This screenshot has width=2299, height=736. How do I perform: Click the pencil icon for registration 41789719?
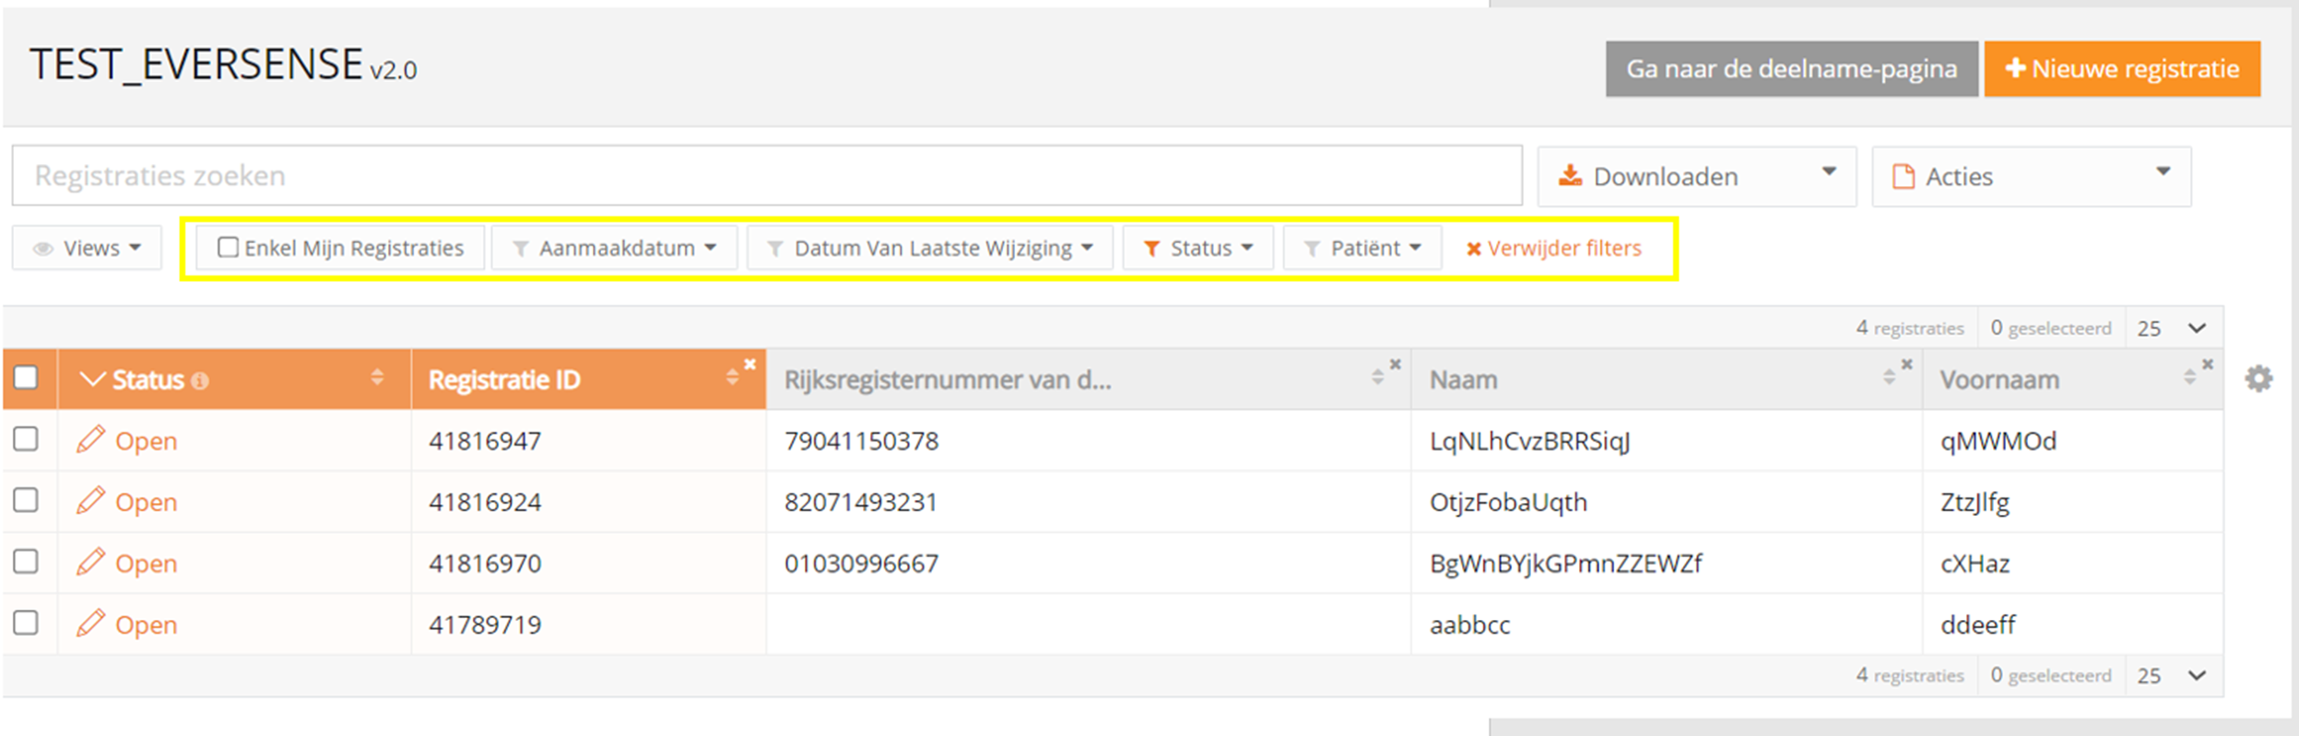[x=90, y=624]
